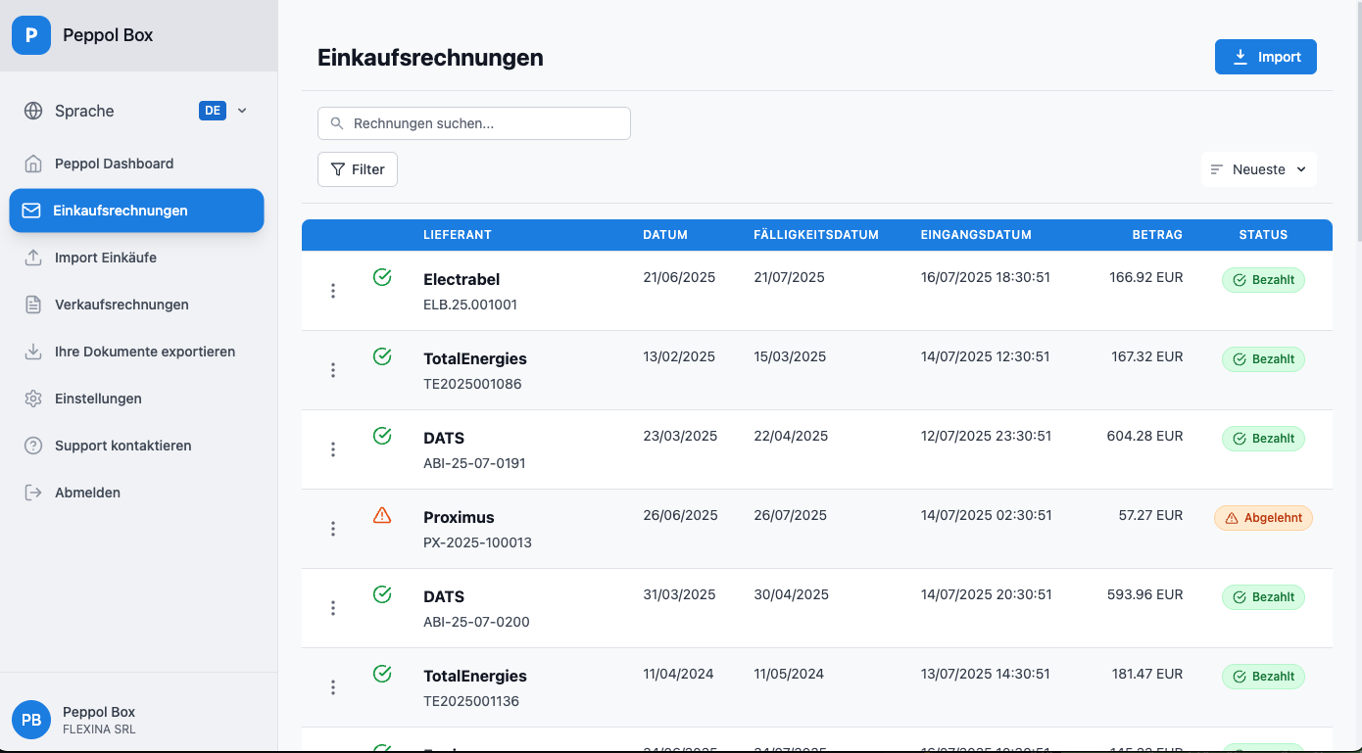Click Abmelden to log out
The image size is (1362, 753).
coord(87,493)
